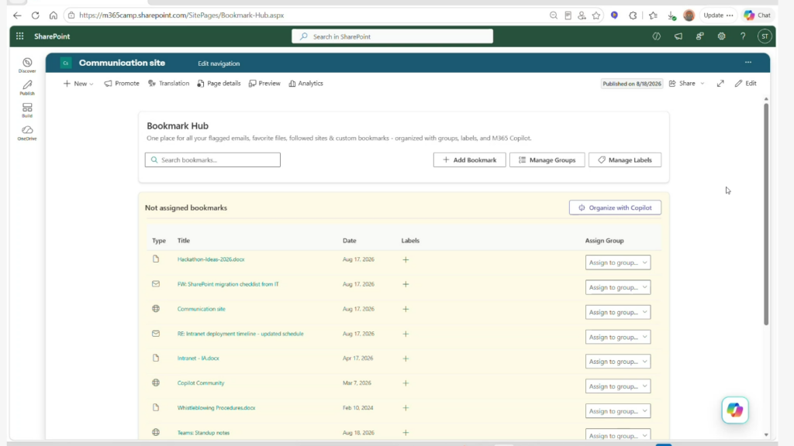Screen dimensions: 794x446
Task: Expand the New dropdown in command bar
Action: 78,84
